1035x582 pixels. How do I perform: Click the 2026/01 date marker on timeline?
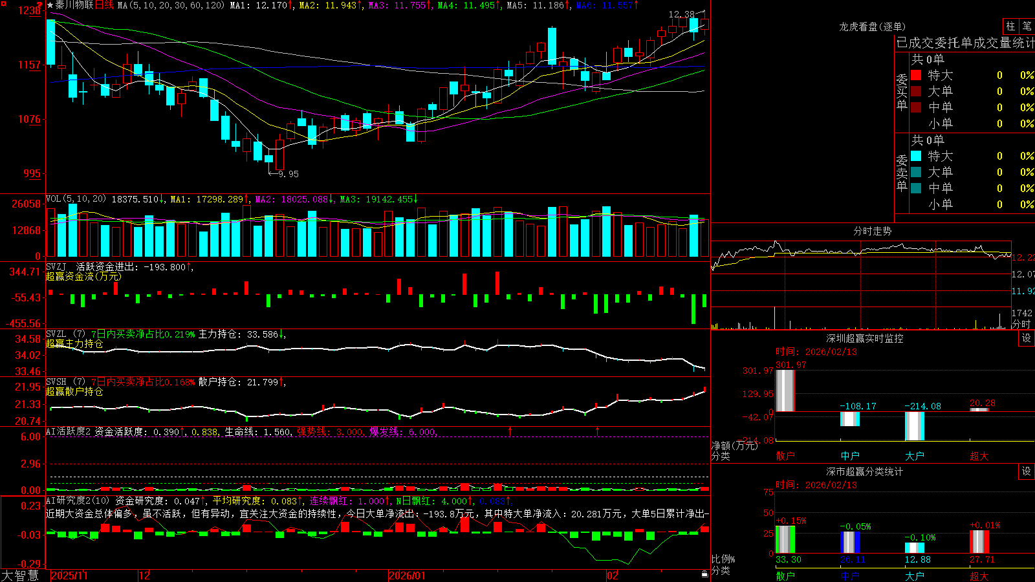[407, 576]
